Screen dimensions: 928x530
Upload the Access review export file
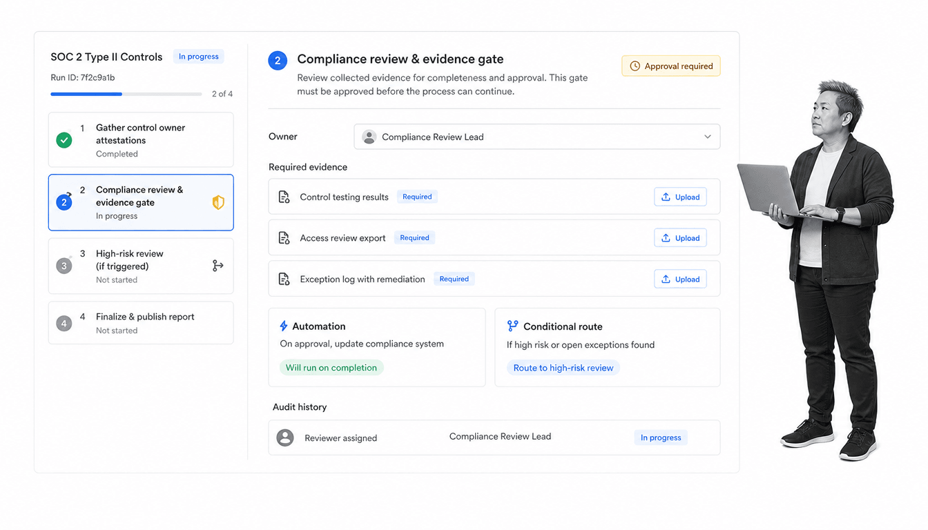(x=680, y=238)
